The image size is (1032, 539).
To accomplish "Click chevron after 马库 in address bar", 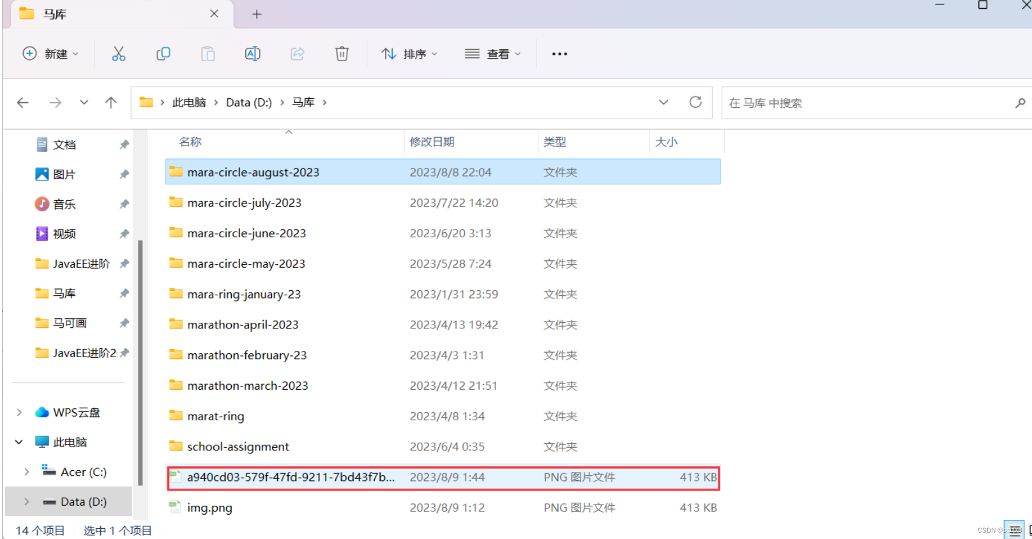I will [324, 103].
